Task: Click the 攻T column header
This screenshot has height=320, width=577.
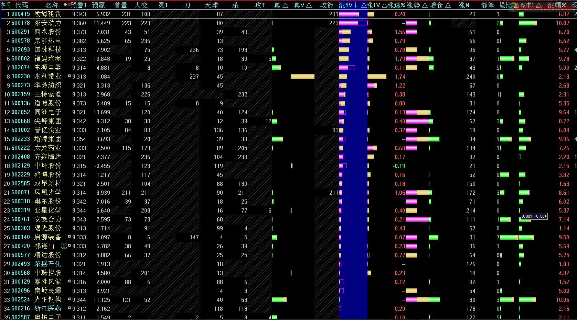Action: 260,5
